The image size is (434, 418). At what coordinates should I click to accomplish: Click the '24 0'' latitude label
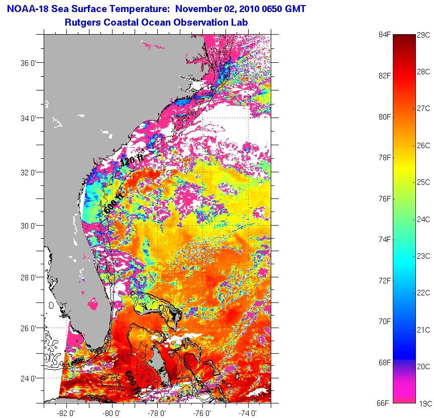pyautogui.click(x=28, y=378)
